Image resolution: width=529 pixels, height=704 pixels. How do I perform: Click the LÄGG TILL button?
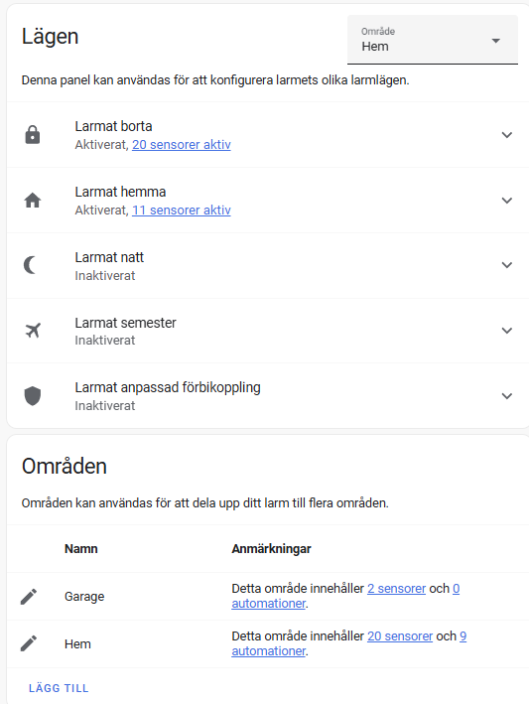[59, 688]
